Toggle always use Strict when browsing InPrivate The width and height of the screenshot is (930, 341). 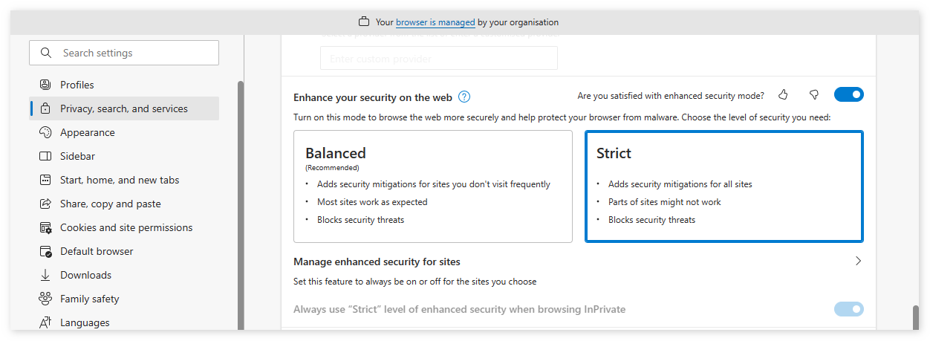(x=848, y=309)
